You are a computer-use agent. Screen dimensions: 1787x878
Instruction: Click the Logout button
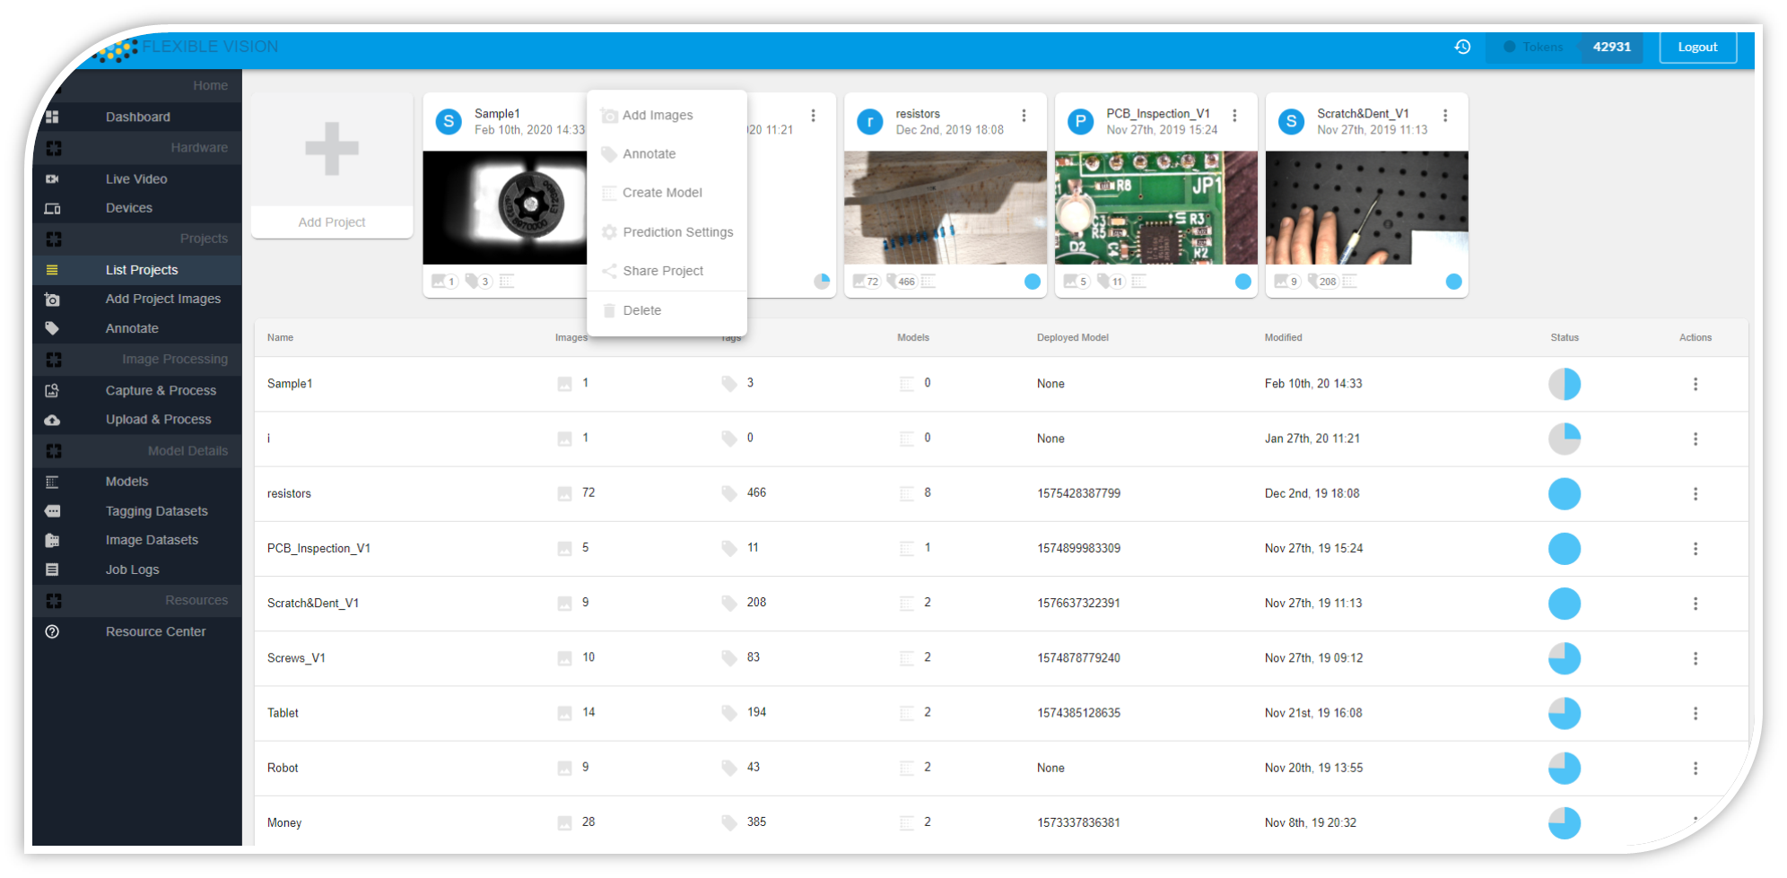click(x=1697, y=47)
